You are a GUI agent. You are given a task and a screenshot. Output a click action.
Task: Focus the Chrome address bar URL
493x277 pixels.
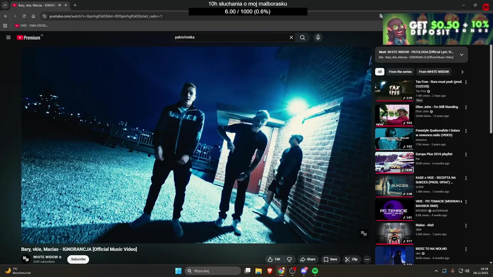(x=106, y=16)
